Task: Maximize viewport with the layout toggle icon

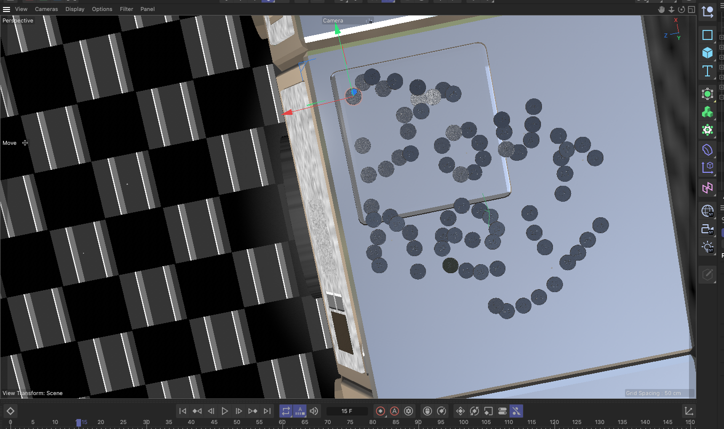Action: click(x=691, y=9)
